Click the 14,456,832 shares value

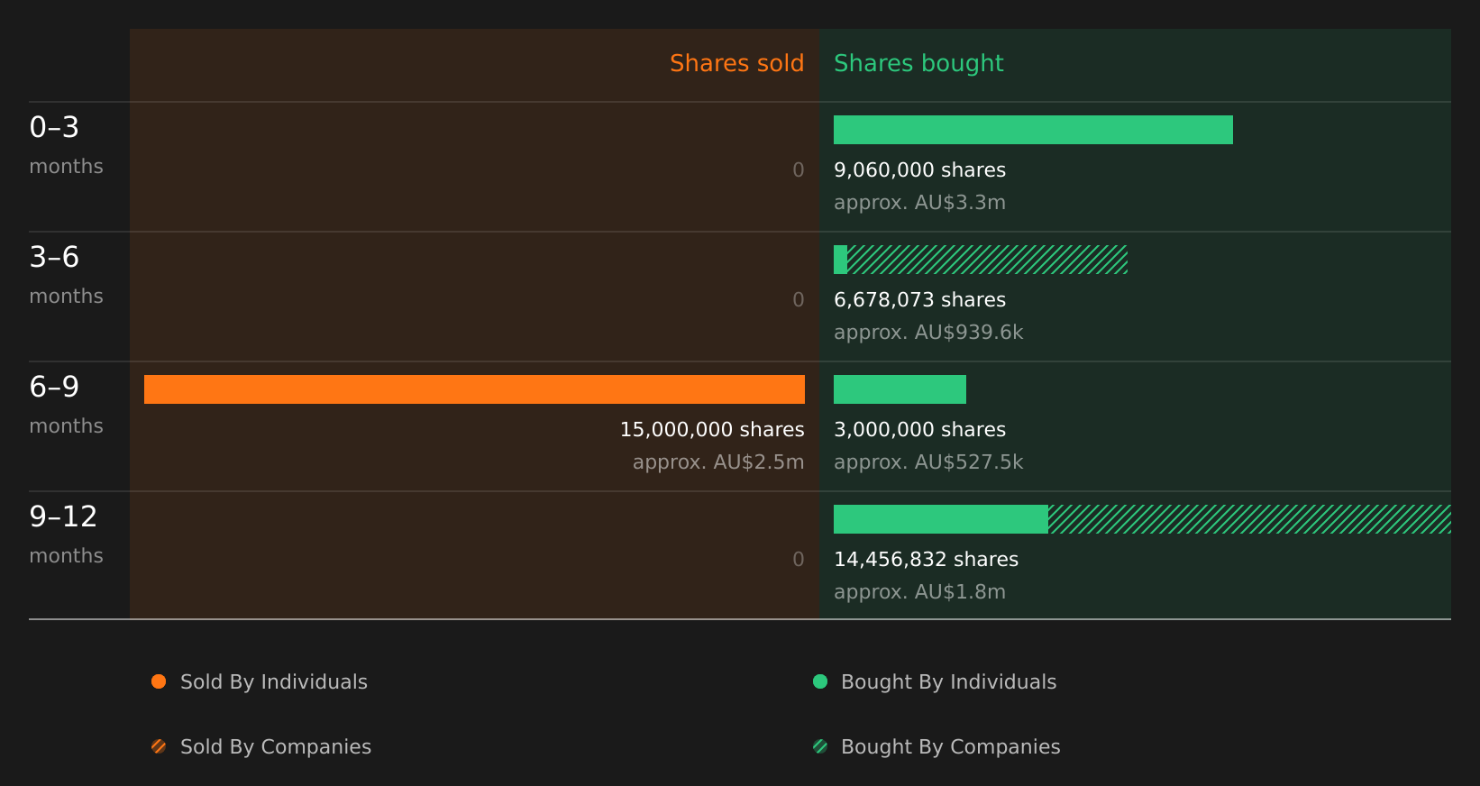click(926, 560)
